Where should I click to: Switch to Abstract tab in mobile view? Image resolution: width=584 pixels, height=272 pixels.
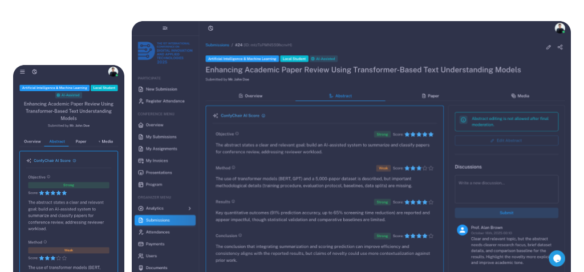tap(57, 141)
